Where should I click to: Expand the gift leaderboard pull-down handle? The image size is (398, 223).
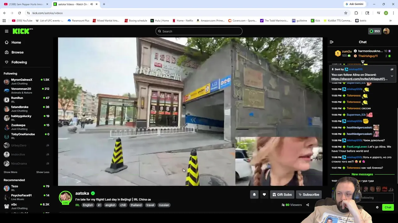[x=363, y=62]
